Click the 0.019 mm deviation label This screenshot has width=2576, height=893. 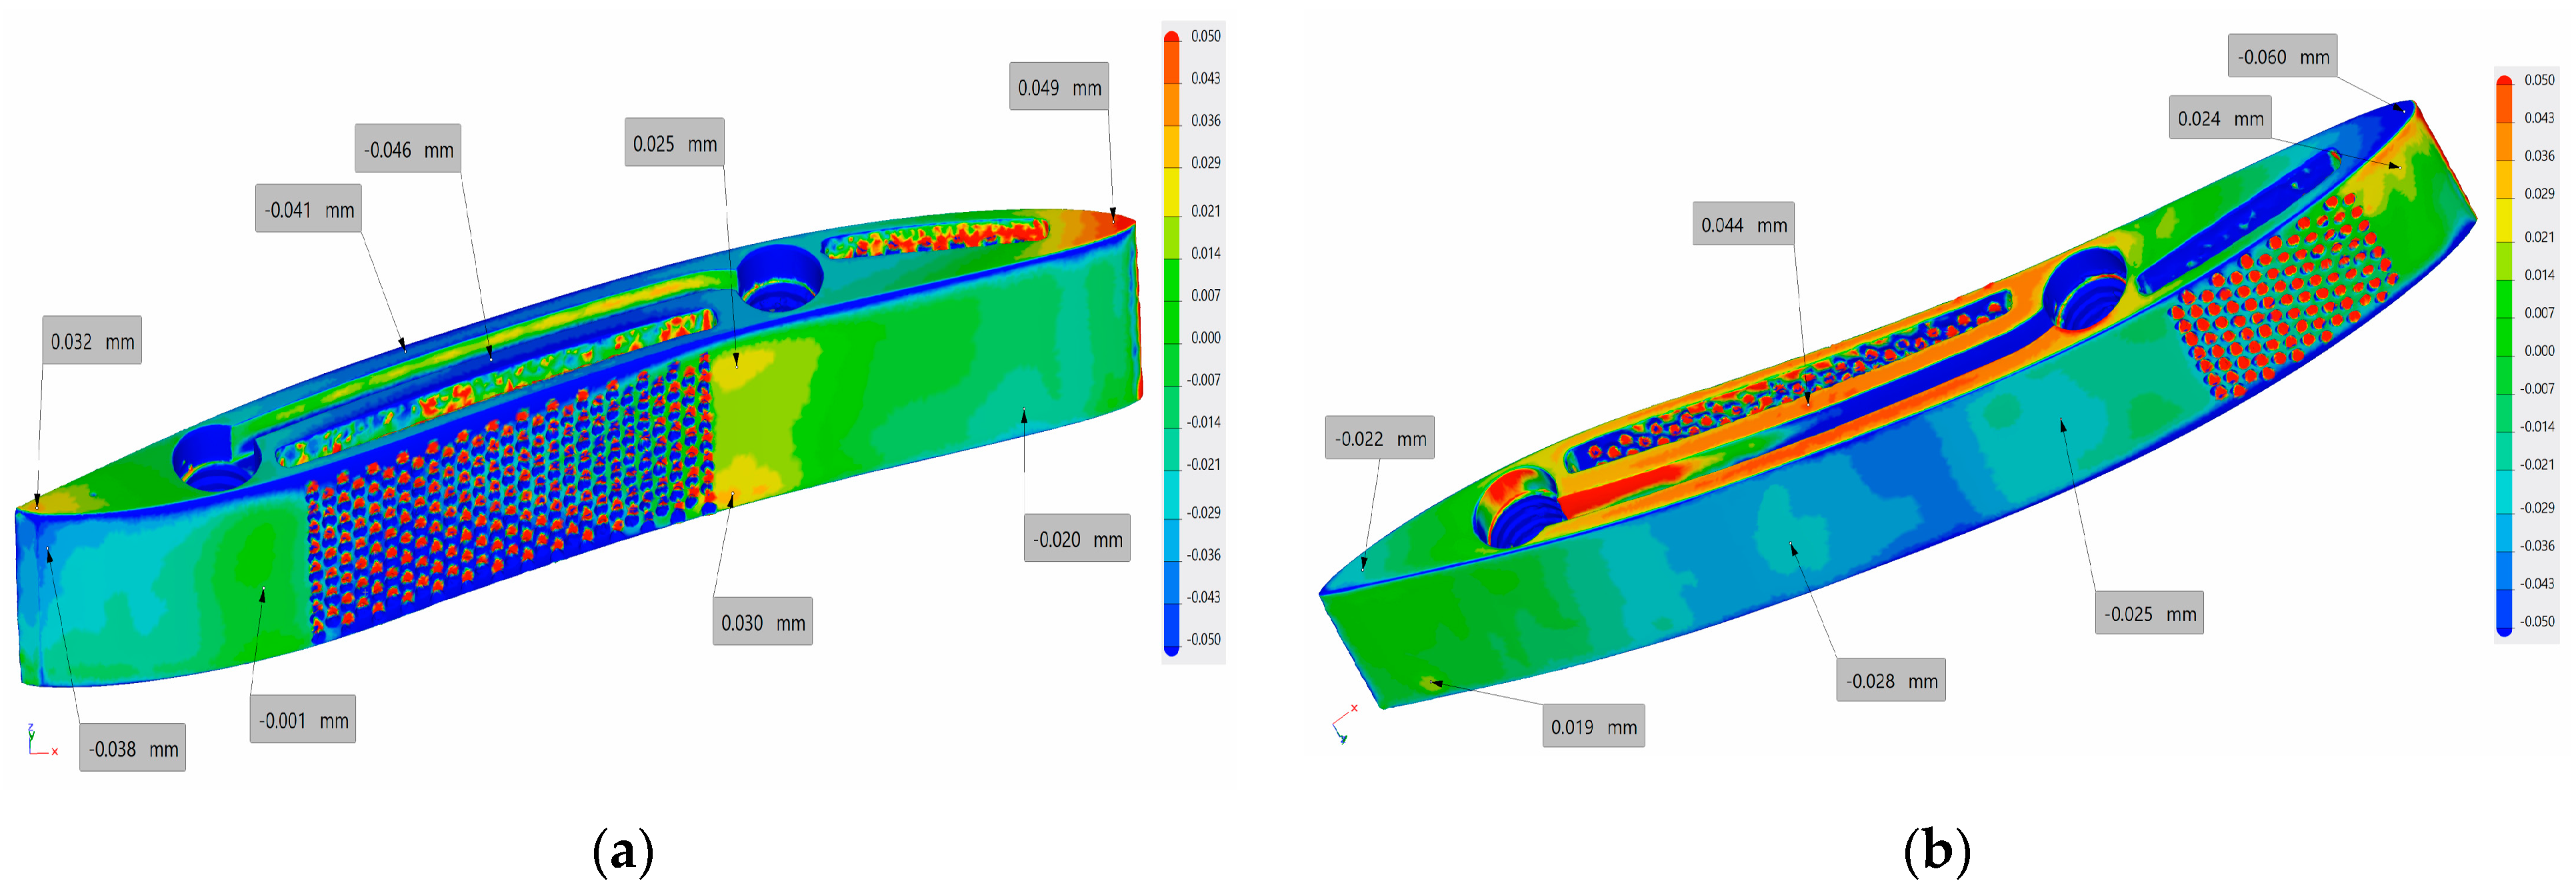(x=1593, y=726)
